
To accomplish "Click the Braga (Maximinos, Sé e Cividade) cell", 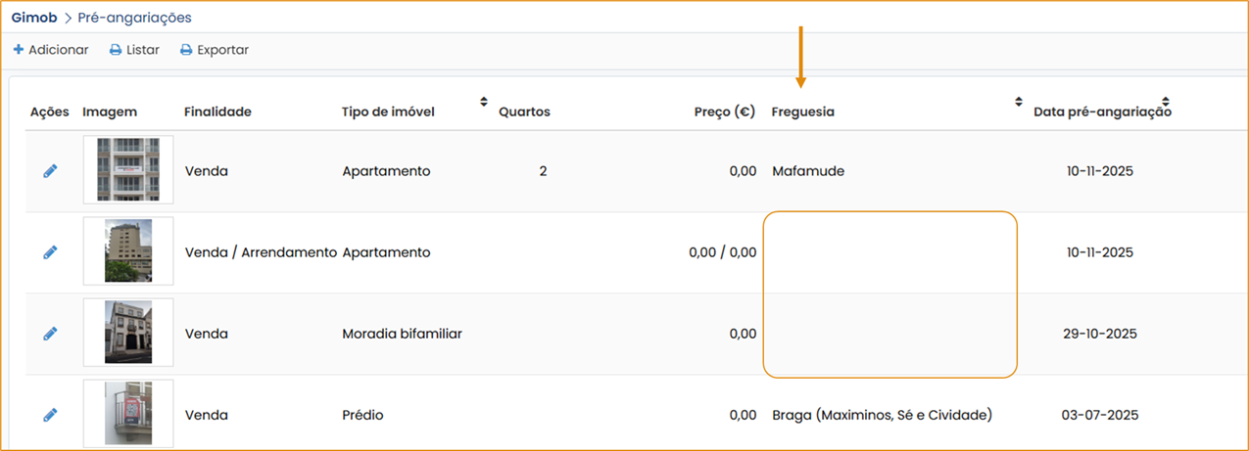I will click(882, 415).
